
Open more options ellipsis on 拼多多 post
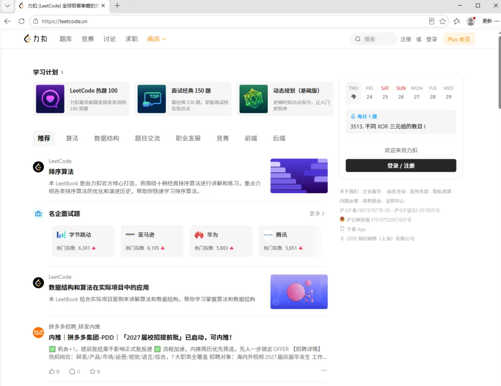pyautogui.click(x=324, y=370)
